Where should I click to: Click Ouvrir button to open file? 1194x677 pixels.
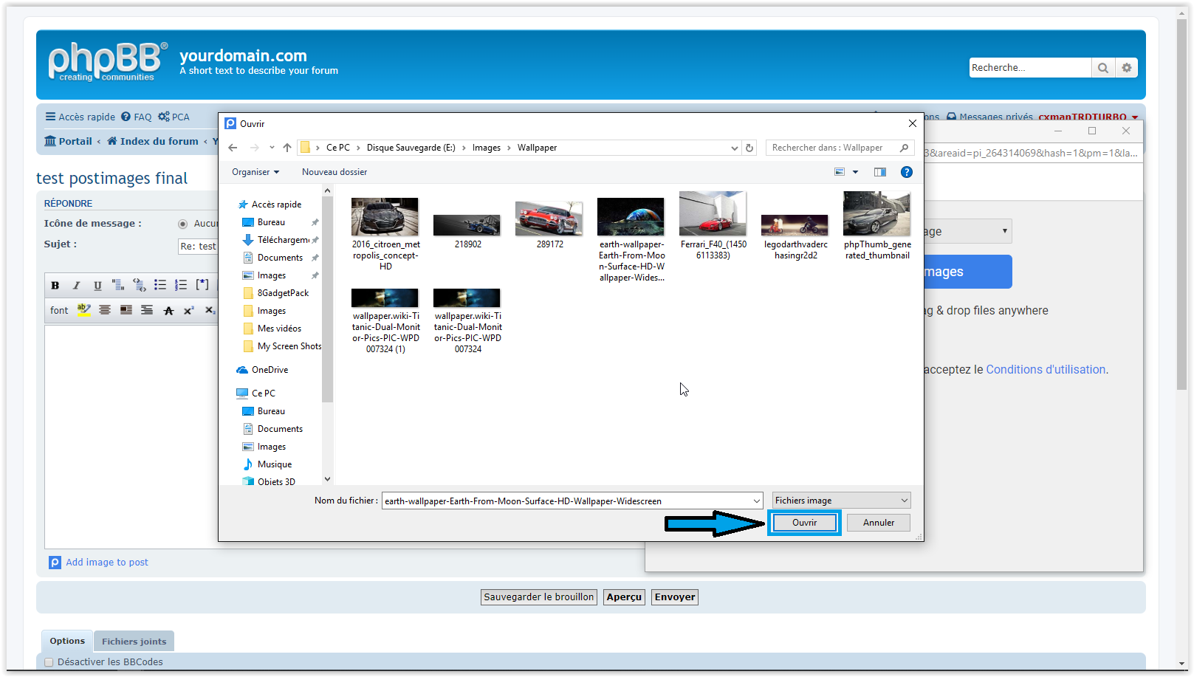[804, 523]
